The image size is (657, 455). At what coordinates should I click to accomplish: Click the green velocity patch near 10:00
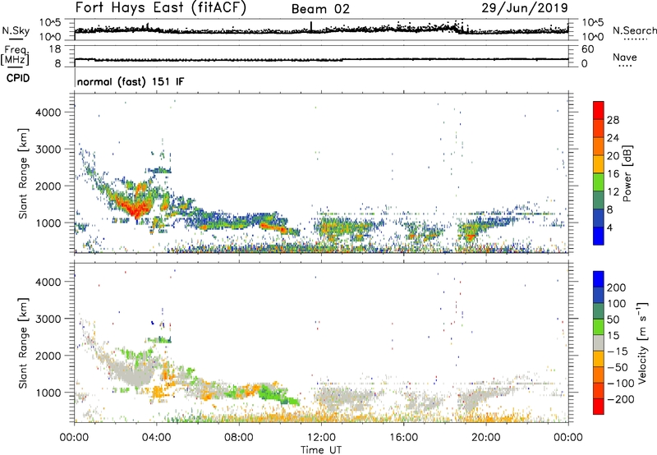[273, 394]
